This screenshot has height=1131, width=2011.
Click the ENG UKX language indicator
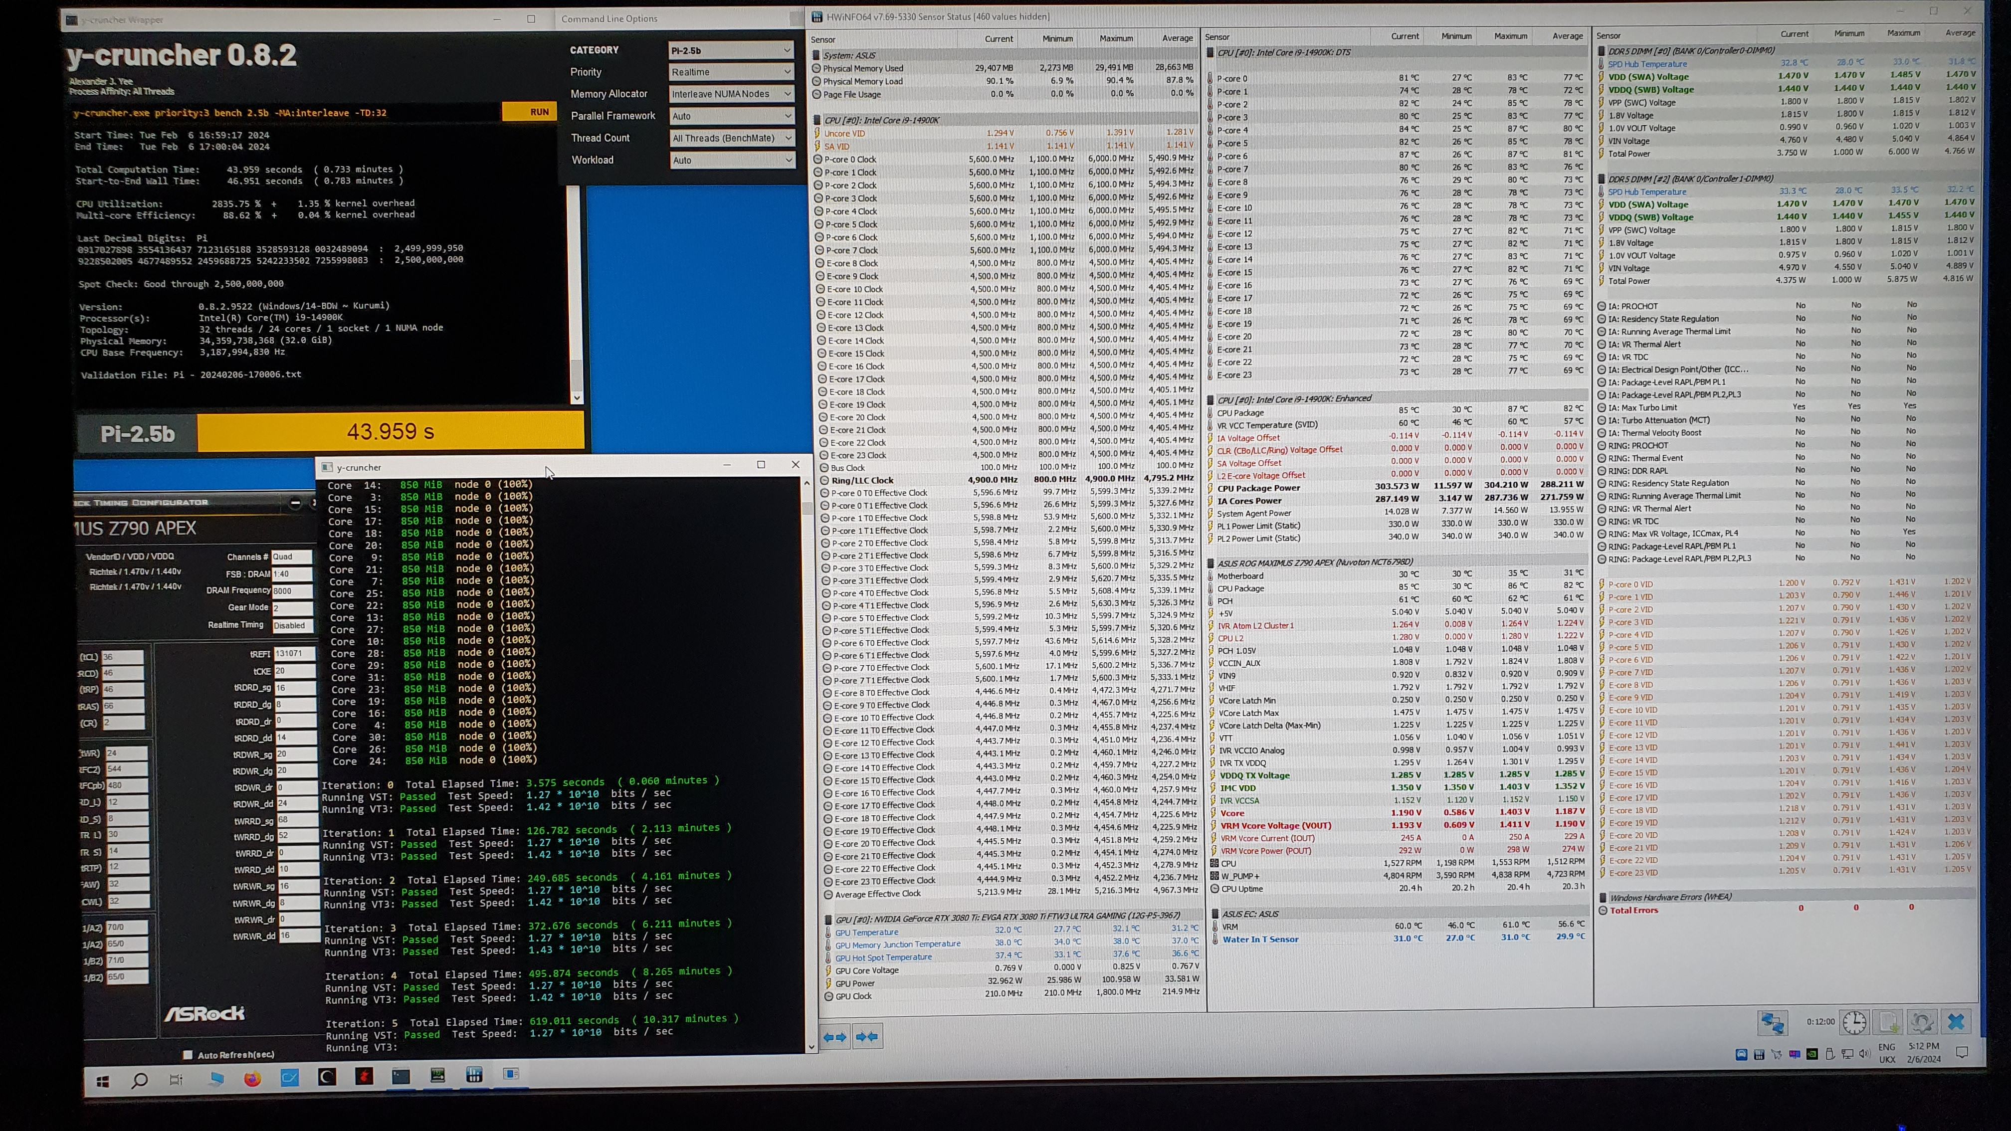coord(1887,1053)
